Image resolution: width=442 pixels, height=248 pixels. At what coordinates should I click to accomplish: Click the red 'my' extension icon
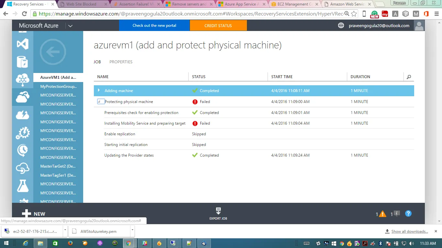(385, 14)
